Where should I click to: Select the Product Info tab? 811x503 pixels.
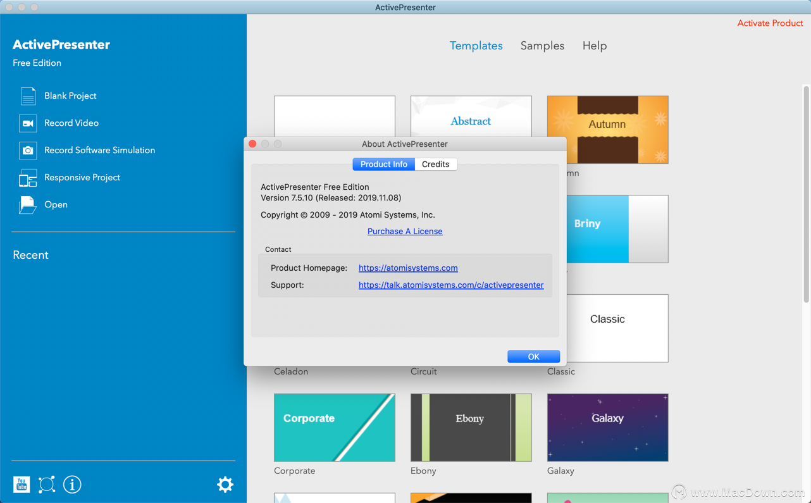(383, 165)
